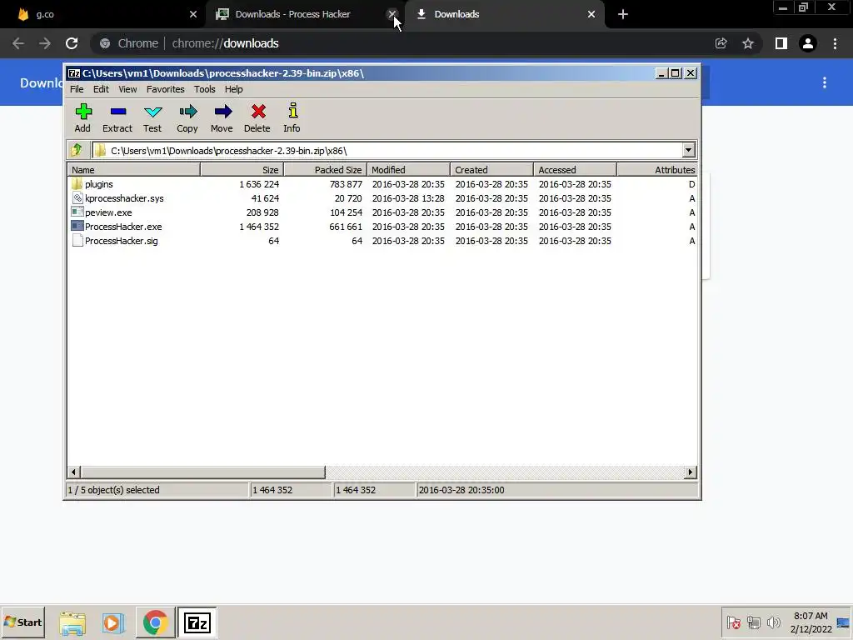Open the 7-Zip address path dropdown
This screenshot has height=640, width=853.
coord(688,150)
